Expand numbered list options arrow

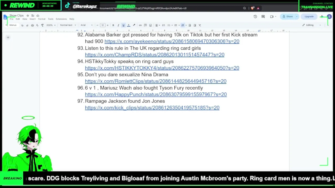pyautogui.click(x=186, y=25)
